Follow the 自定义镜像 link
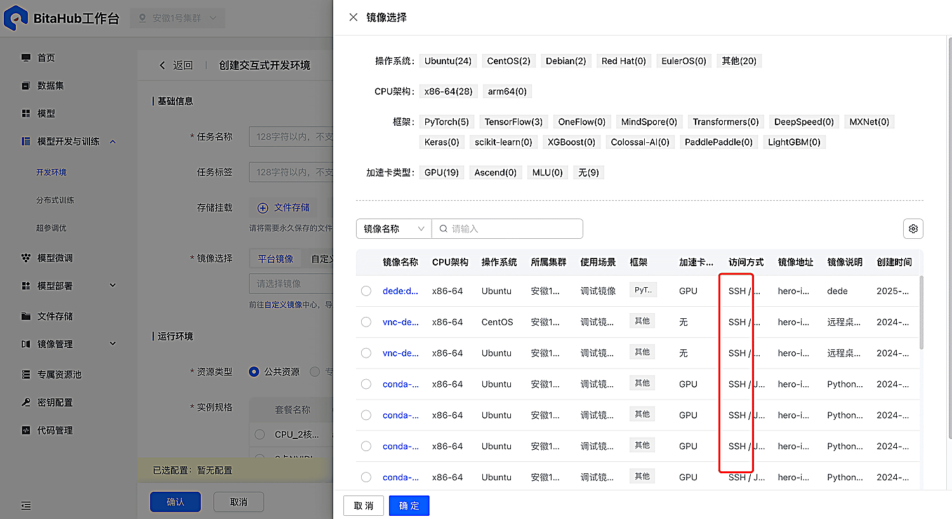Viewport: 952px width, 519px height. [x=284, y=305]
